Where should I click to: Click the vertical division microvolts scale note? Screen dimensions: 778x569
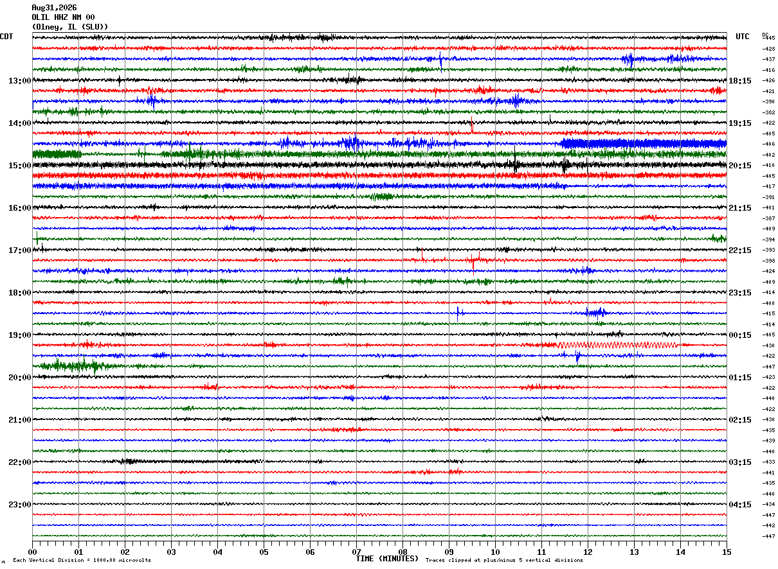pos(82,560)
